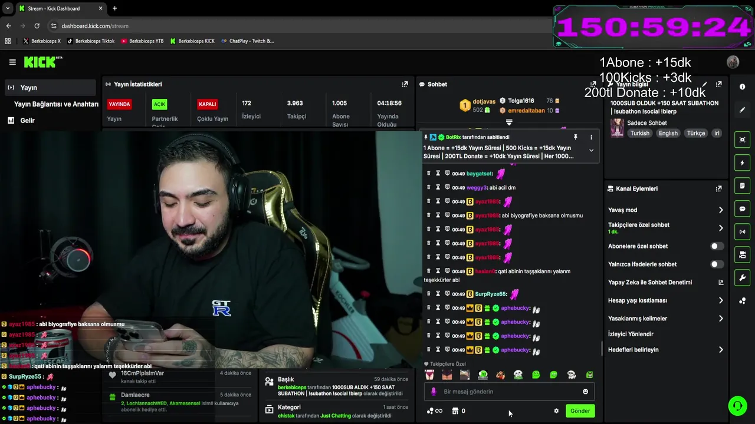Viewport: 755px width, 424px height.
Task: Delete weggy3's message with trash icon
Action: (x=428, y=187)
